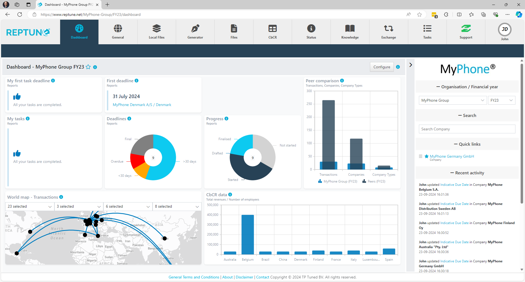Screen dimensions: 525x282
Task: Click the Belgium bar in CbCR chart
Action: tap(247, 234)
